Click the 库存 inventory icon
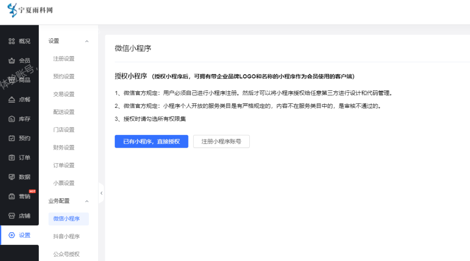This screenshot has width=470, height=261. [12, 119]
